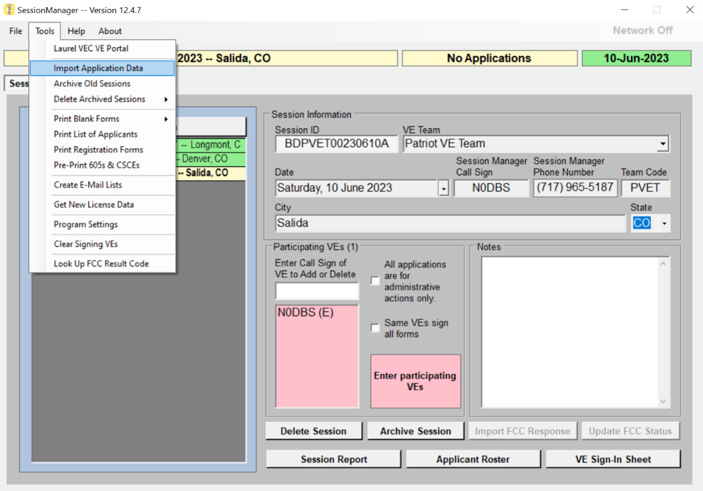
Task: Click inside the Notes text area
Action: point(570,332)
